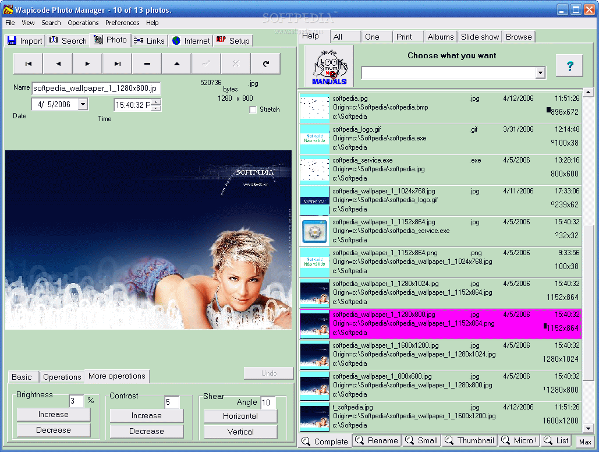Image resolution: width=599 pixels, height=452 pixels.
Task: Click the up-arrow navigation button
Action: tap(176, 63)
